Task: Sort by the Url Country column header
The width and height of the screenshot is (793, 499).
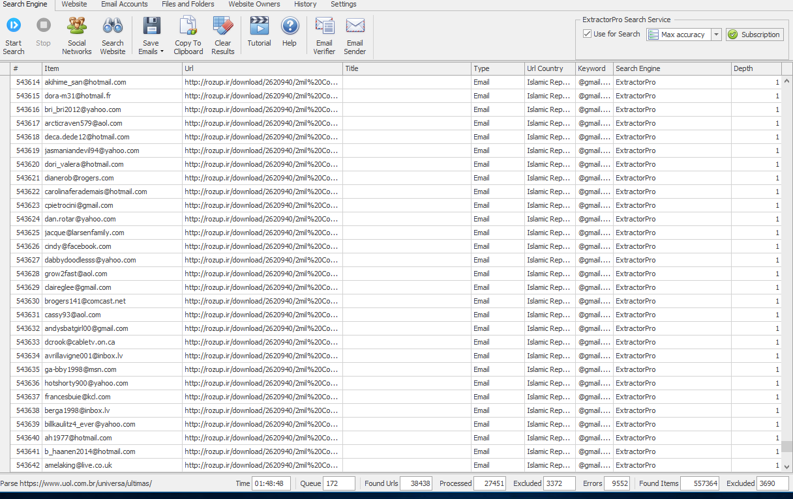Action: (x=550, y=68)
